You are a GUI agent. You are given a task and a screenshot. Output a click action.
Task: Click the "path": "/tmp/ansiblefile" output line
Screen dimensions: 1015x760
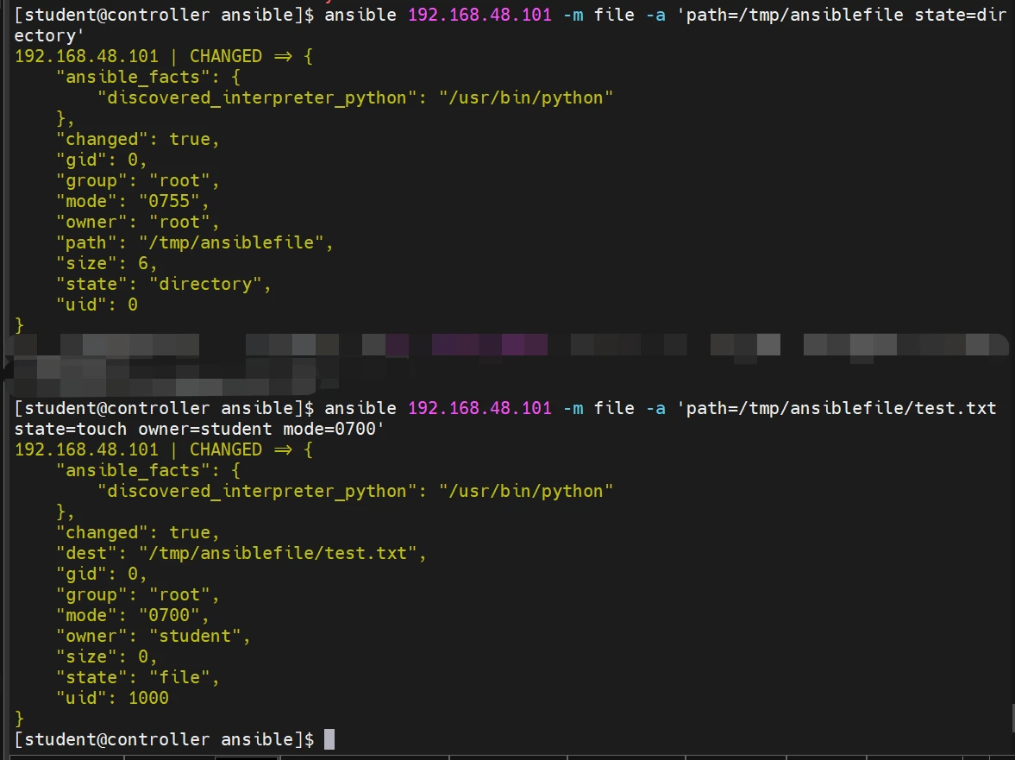[195, 242]
